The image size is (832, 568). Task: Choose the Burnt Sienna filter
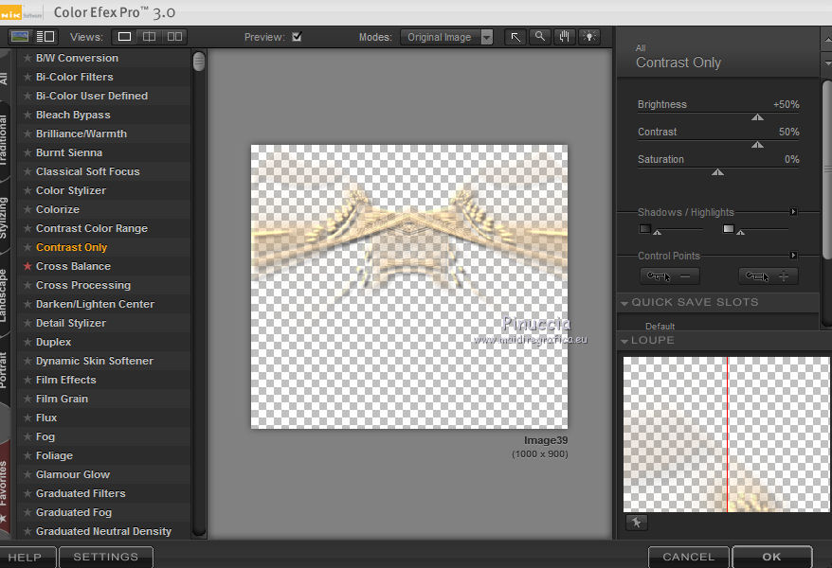[x=103, y=152]
